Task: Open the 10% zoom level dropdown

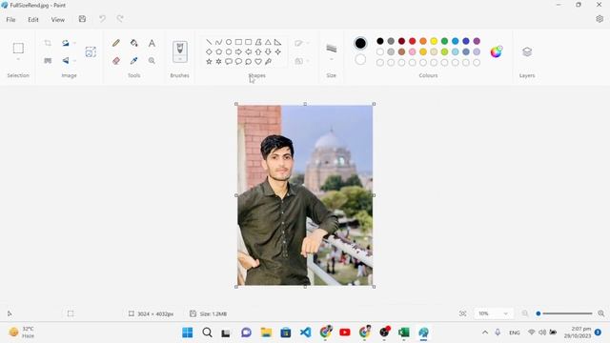Action: click(494, 313)
